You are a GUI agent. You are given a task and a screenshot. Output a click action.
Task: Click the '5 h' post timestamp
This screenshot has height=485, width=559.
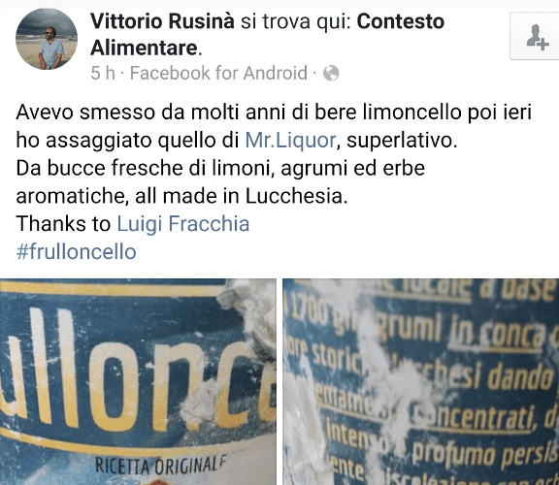point(103,73)
